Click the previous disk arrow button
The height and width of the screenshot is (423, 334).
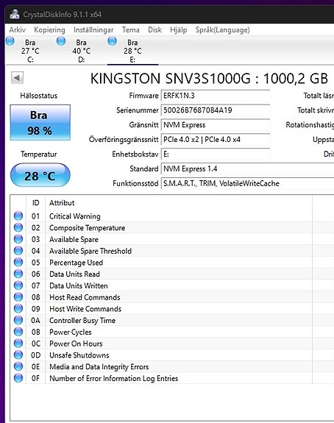[17, 78]
